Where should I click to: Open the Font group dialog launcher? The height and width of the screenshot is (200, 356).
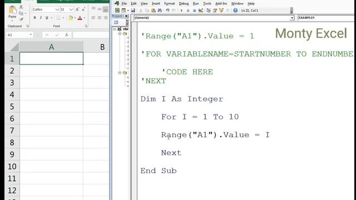(x=86, y=26)
